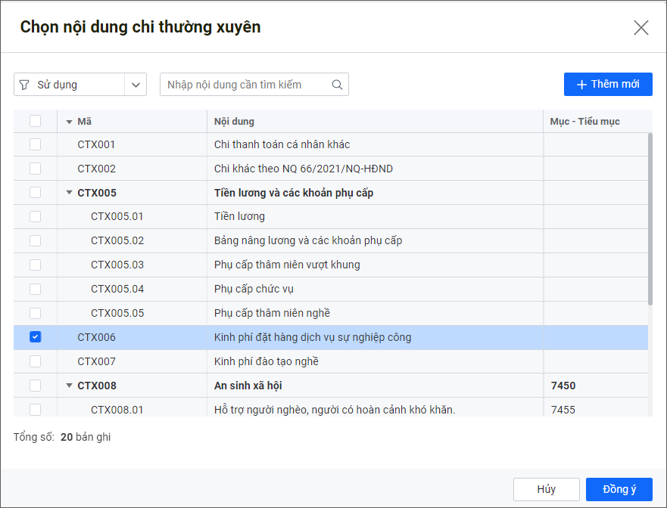
Task: Click the sort arrow in Mã header
Action: (x=69, y=122)
